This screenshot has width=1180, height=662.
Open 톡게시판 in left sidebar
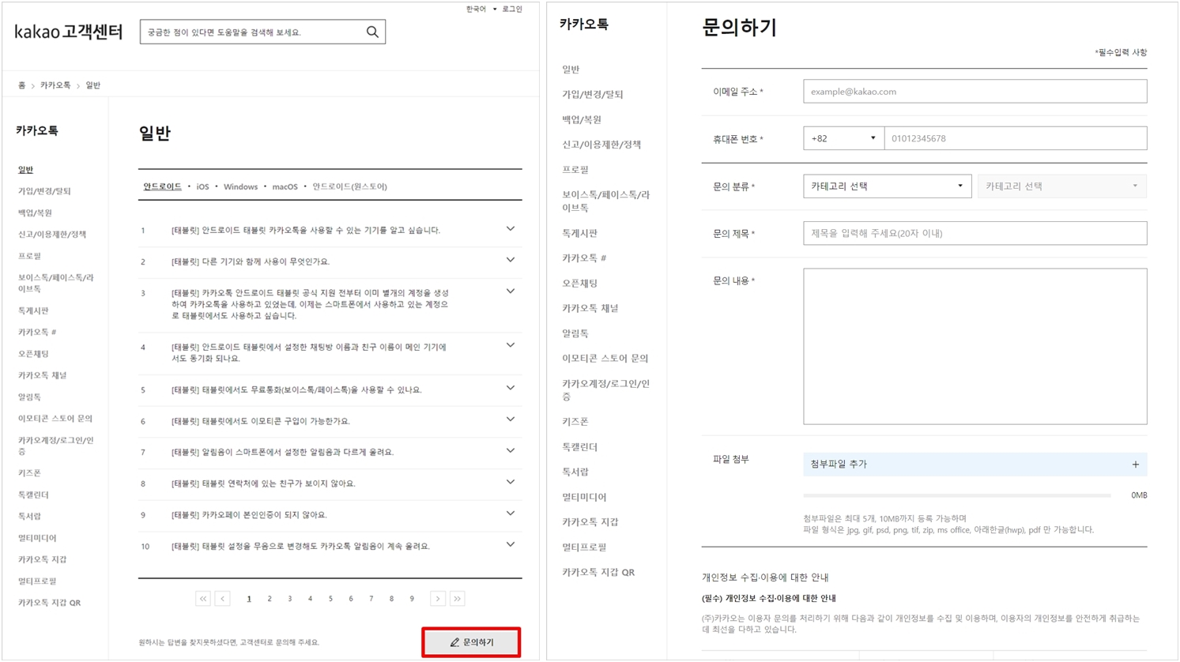pos(33,310)
